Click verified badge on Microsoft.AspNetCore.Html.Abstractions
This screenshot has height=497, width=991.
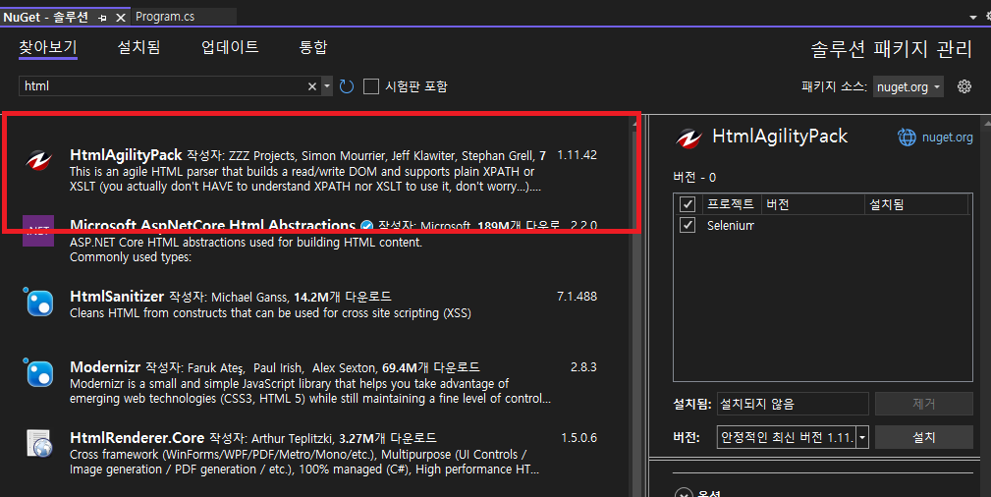point(366,226)
